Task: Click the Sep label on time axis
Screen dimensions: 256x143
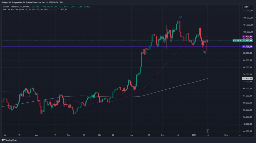Action: (x=69, y=135)
